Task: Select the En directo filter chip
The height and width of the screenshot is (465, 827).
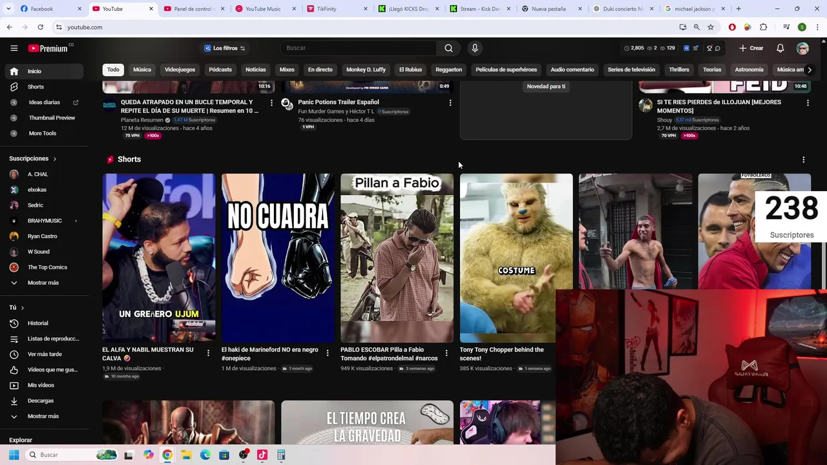Action: pos(320,70)
